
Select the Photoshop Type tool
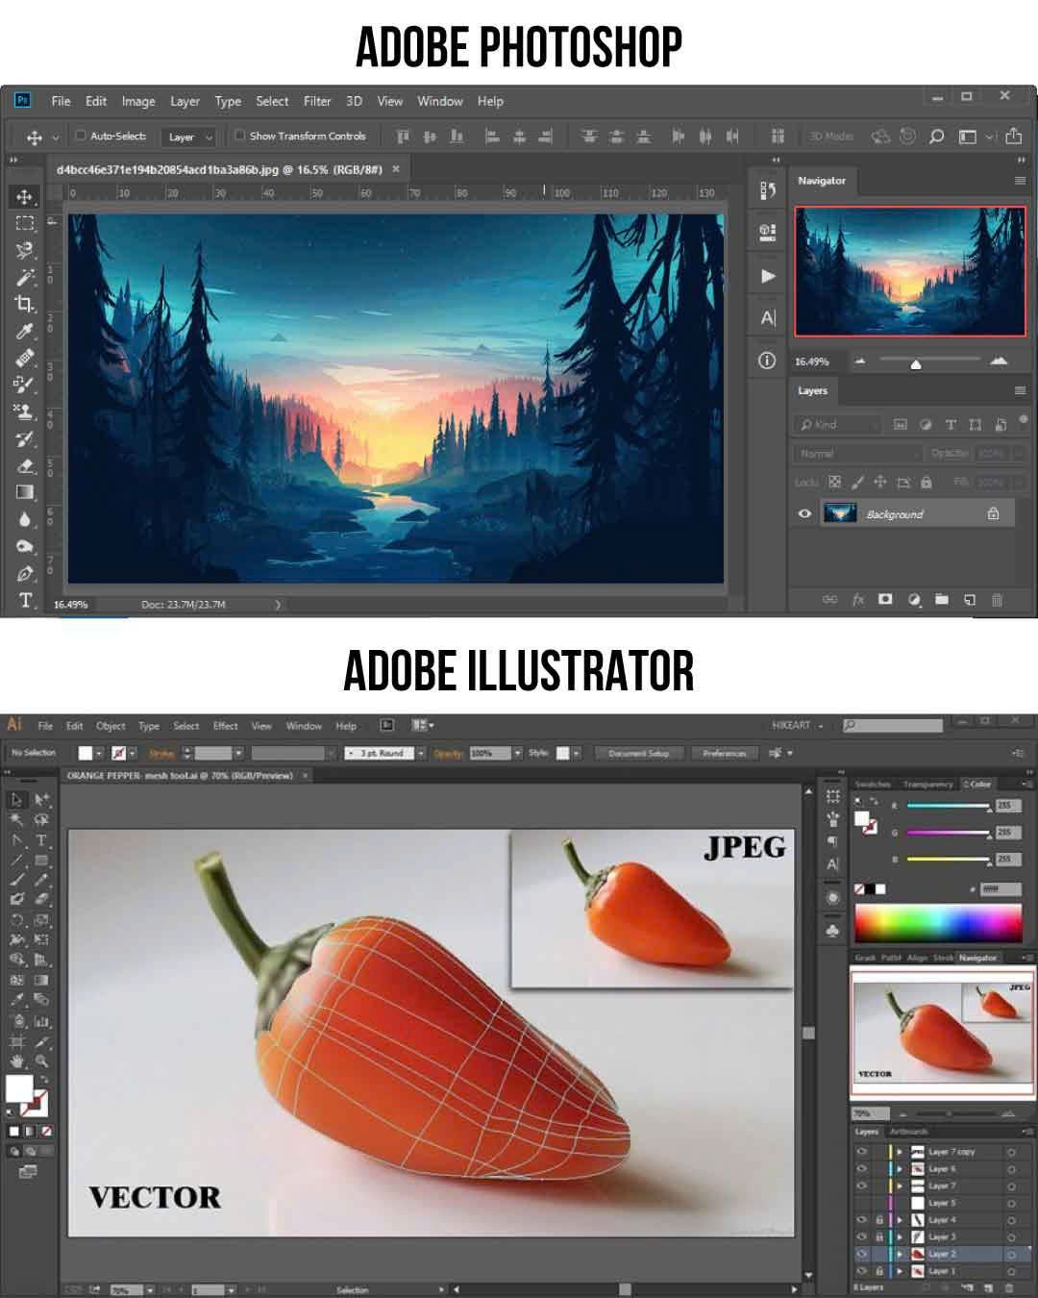point(25,601)
